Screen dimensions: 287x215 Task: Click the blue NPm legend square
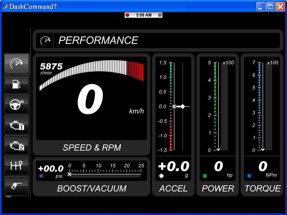click(x=249, y=176)
